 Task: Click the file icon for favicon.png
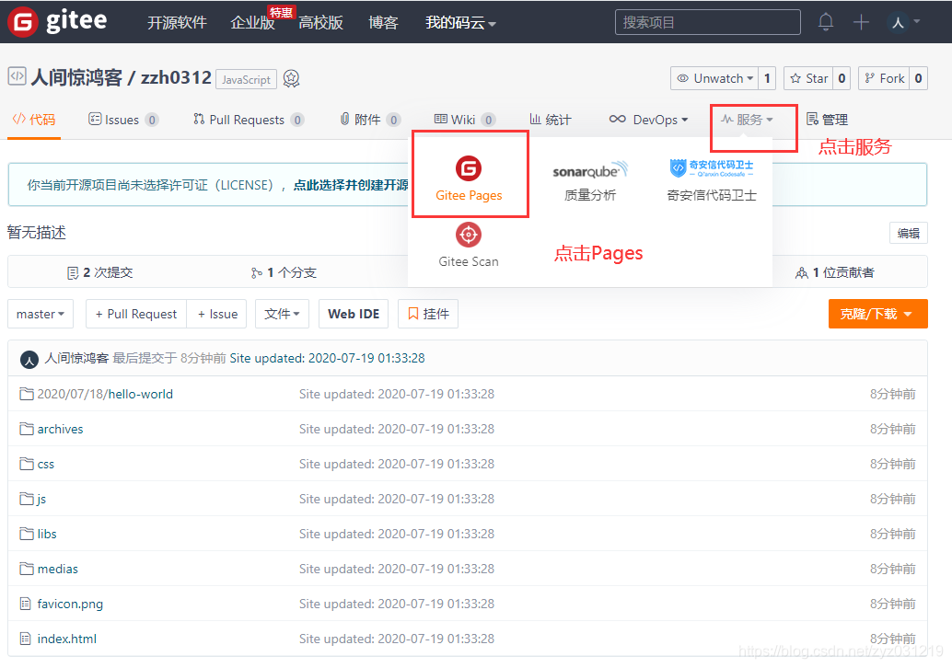25,604
